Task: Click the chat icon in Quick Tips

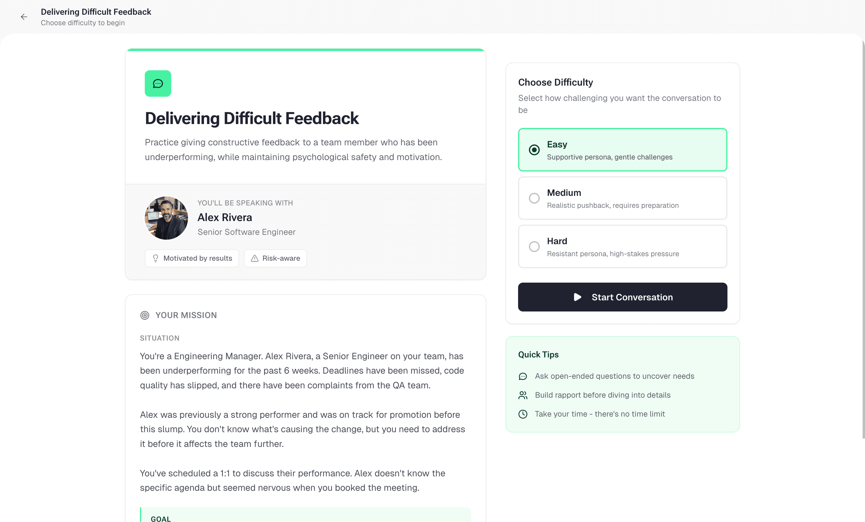Action: click(x=523, y=376)
